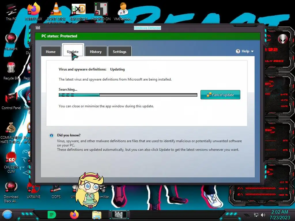Select the red fuzzy creature desktop icon

click(x=11, y=162)
